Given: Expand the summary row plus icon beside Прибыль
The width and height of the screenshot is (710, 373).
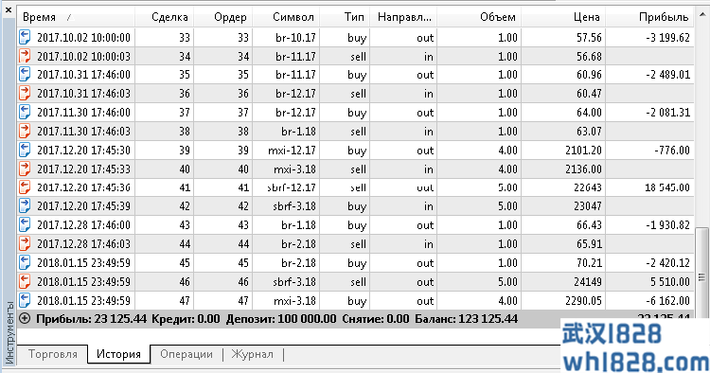Looking at the screenshot, I should click(25, 319).
